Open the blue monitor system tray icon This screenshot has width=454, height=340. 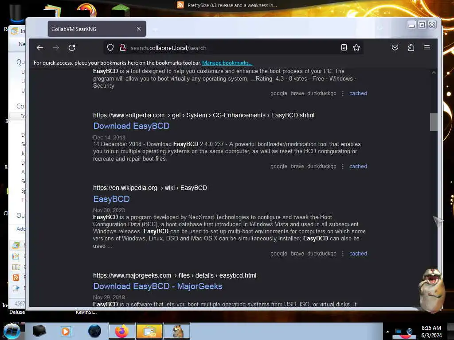(399, 332)
